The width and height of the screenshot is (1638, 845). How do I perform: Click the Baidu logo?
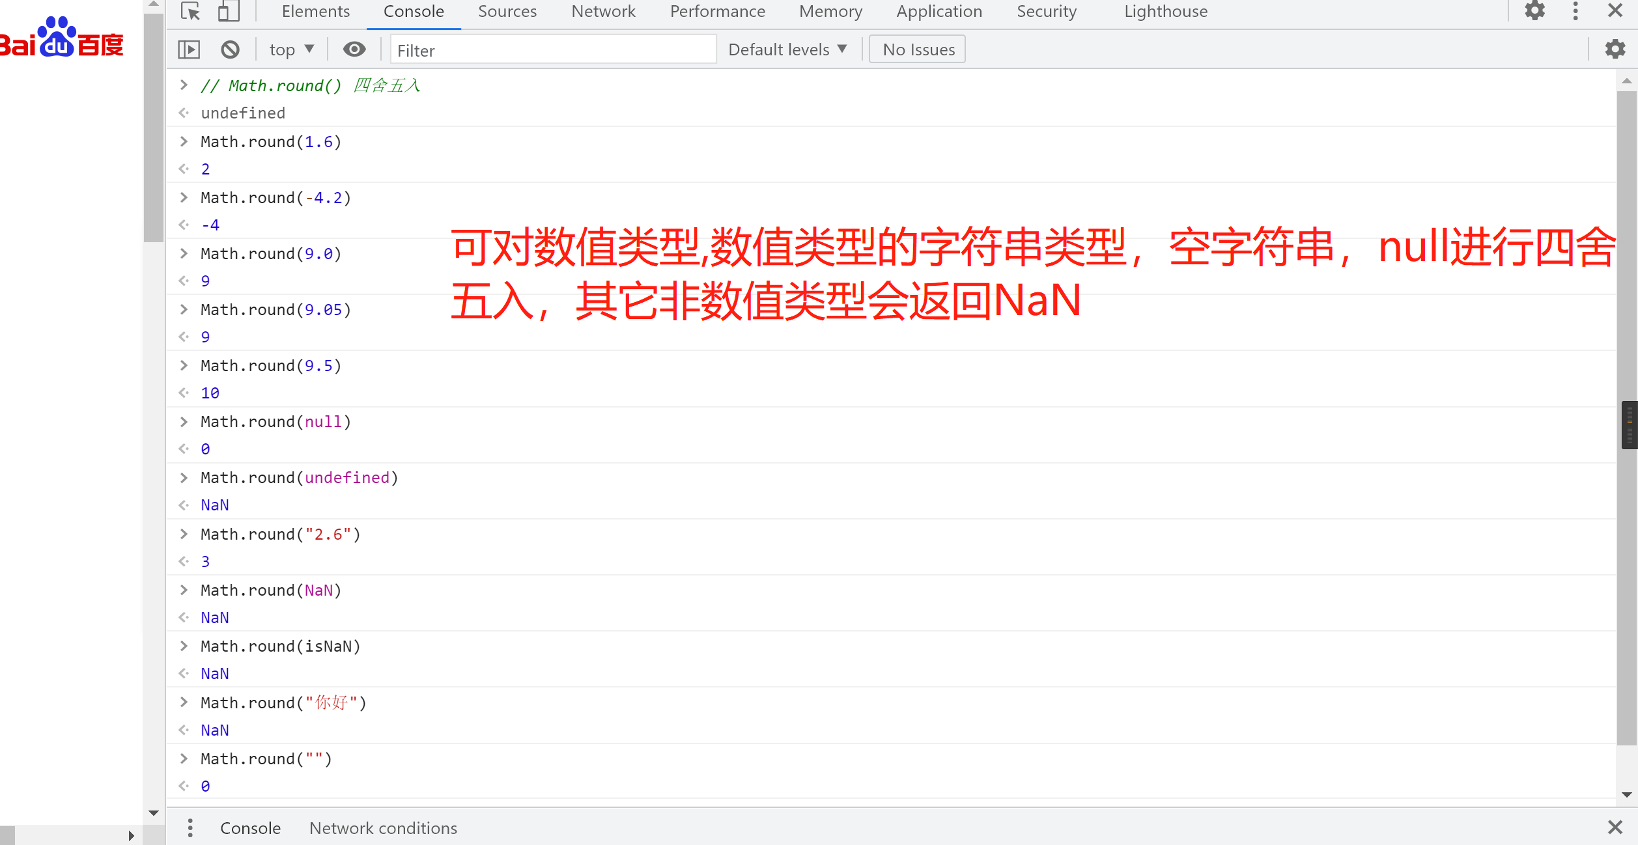tap(62, 38)
